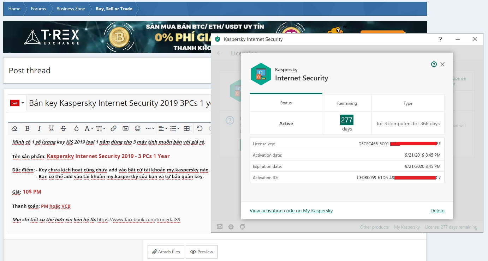Viewport: 488px width, 261px height.
Task: Close the Kaspersky license details popup
Action: click(442, 64)
